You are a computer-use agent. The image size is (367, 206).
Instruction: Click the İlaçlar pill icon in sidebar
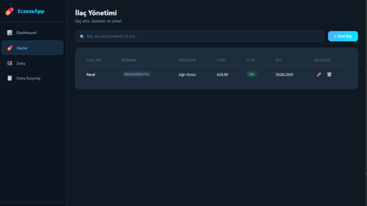click(10, 48)
